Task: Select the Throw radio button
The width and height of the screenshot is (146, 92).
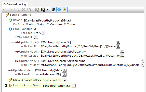Action: coord(65,24)
